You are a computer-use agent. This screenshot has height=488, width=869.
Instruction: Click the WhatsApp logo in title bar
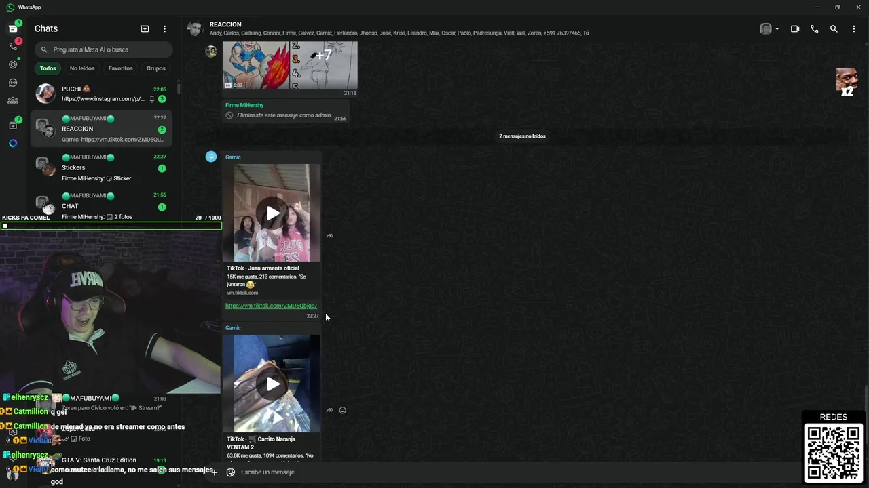pos(10,7)
